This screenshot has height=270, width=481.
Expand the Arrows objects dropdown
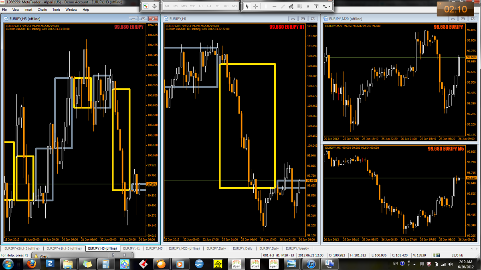click(326, 6)
